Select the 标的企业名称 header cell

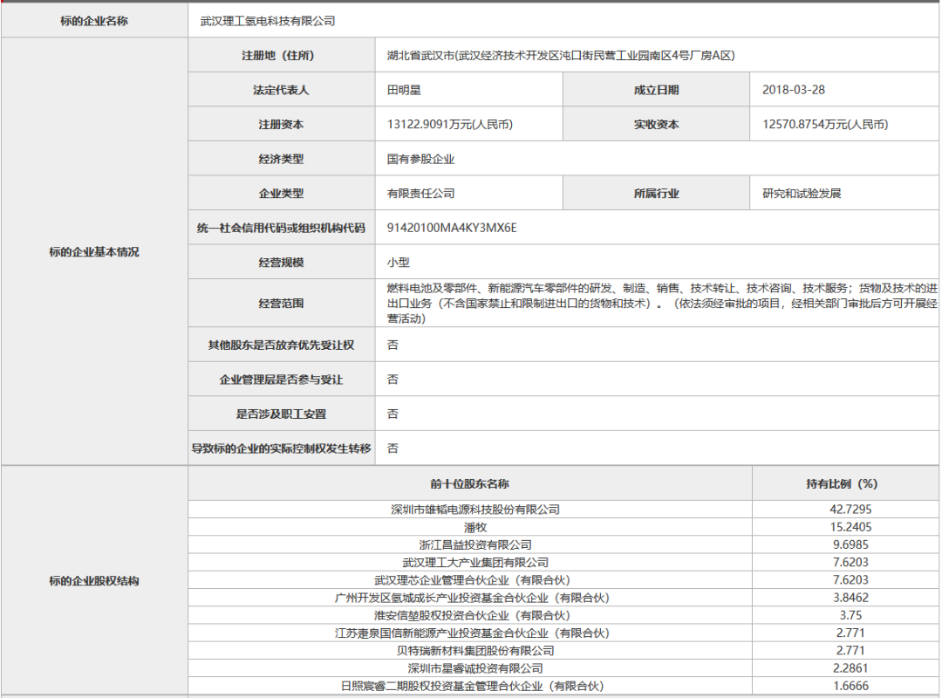click(x=94, y=21)
